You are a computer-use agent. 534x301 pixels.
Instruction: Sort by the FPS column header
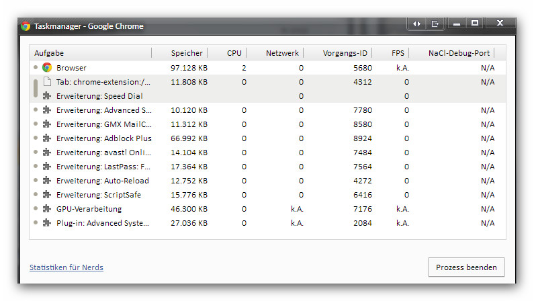390,53
